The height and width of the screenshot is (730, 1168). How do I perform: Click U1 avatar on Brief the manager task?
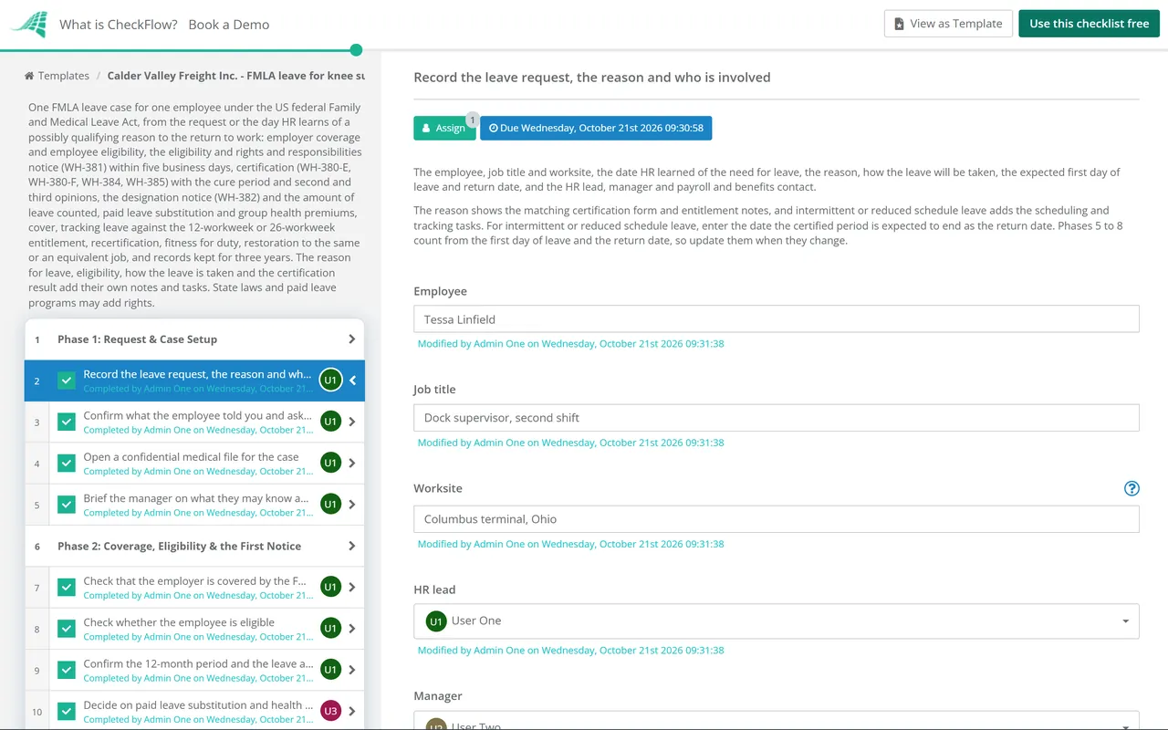[330, 504]
